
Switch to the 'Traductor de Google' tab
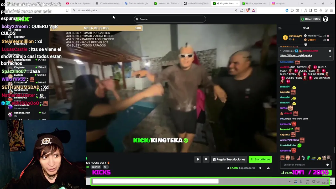(x=137, y=3)
